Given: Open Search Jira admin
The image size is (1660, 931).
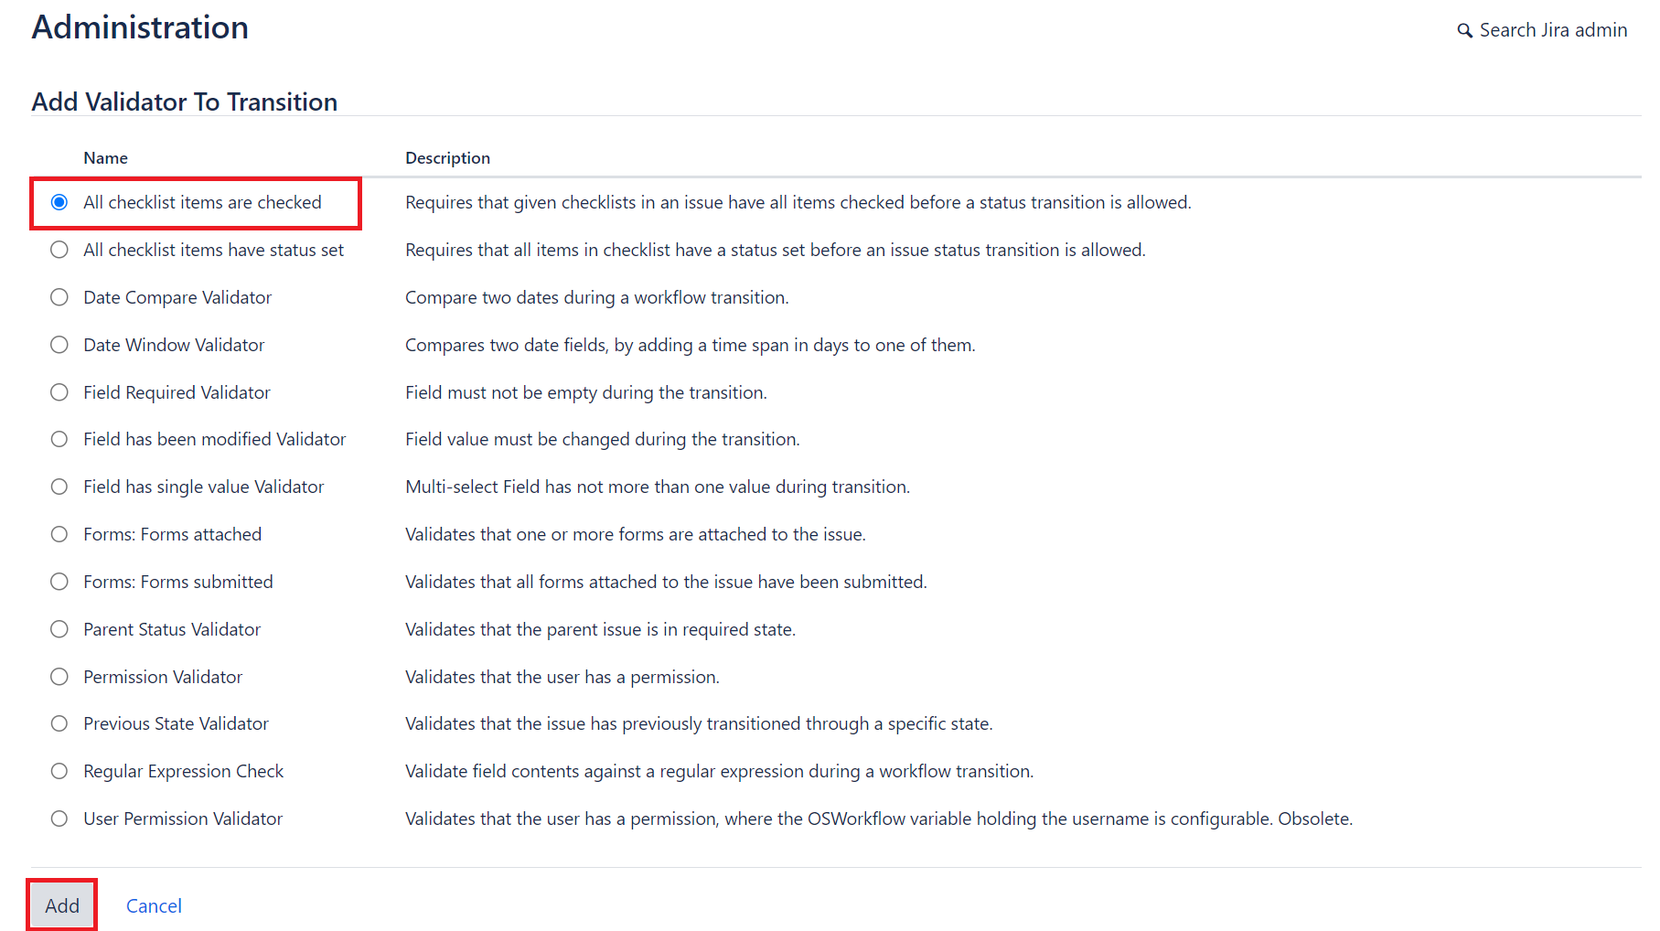Looking at the screenshot, I should pyautogui.click(x=1552, y=29).
